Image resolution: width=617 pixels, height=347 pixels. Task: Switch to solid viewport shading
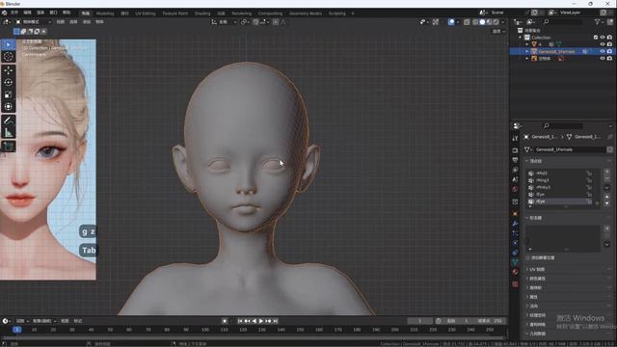482,22
